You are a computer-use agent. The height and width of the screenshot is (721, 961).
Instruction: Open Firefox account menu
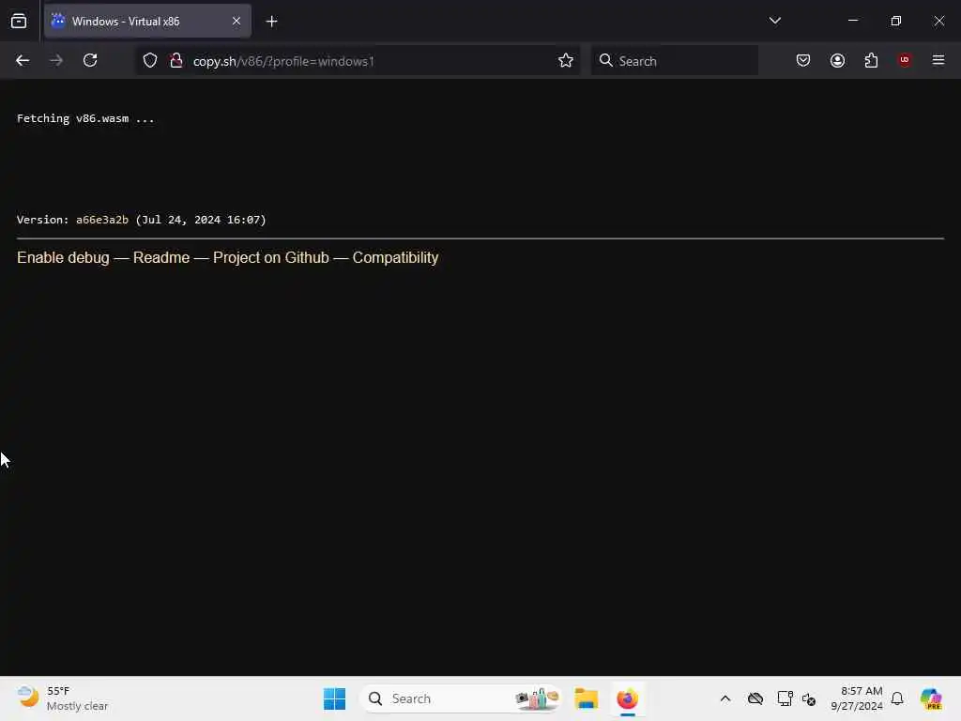(x=837, y=60)
